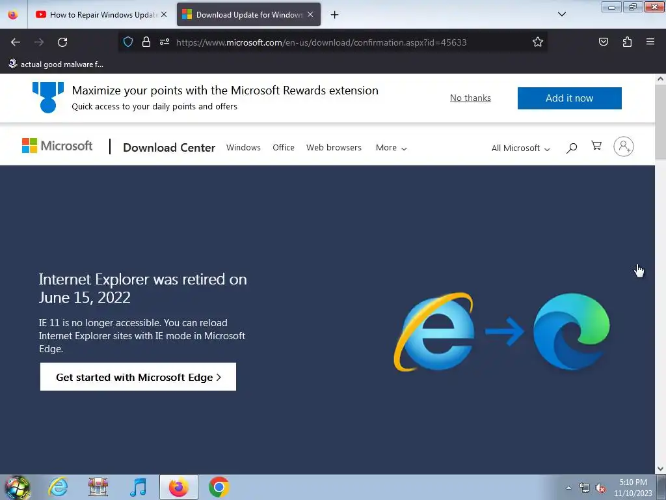Open the actual good malware bookmark
This screenshot has width=666, height=500.
pos(56,64)
